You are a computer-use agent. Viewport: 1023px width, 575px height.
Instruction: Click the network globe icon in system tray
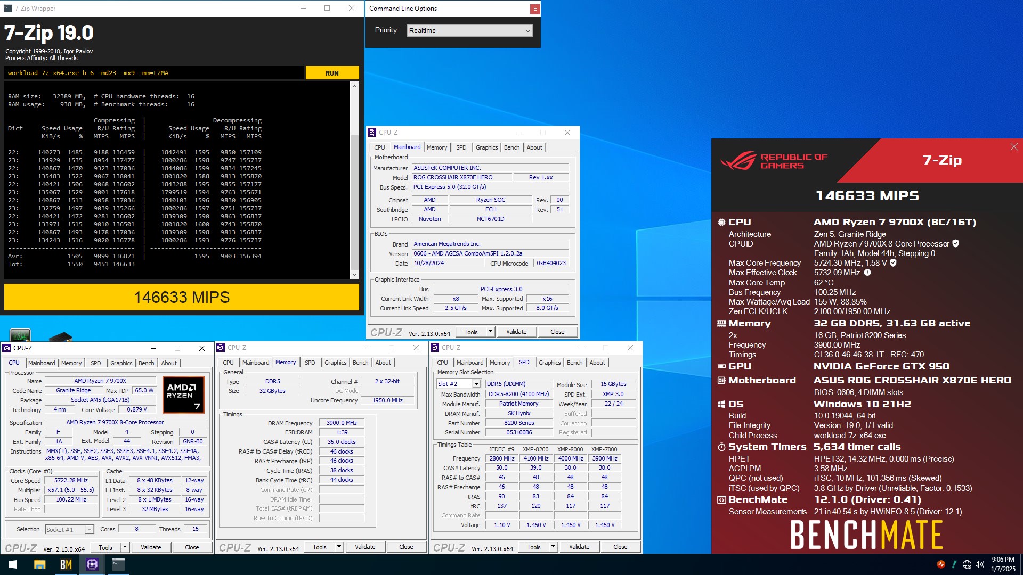coord(967,564)
